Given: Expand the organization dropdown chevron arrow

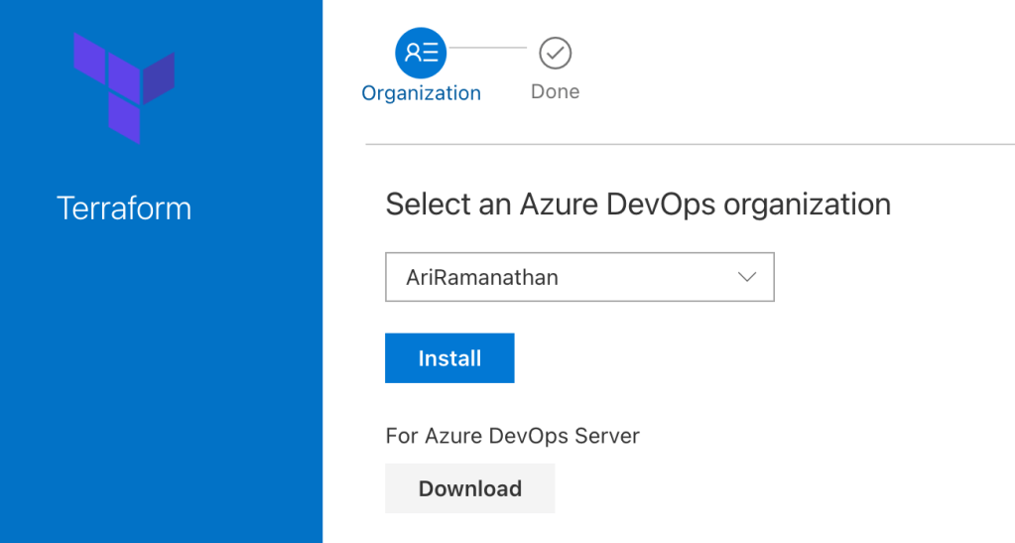Looking at the screenshot, I should (747, 277).
